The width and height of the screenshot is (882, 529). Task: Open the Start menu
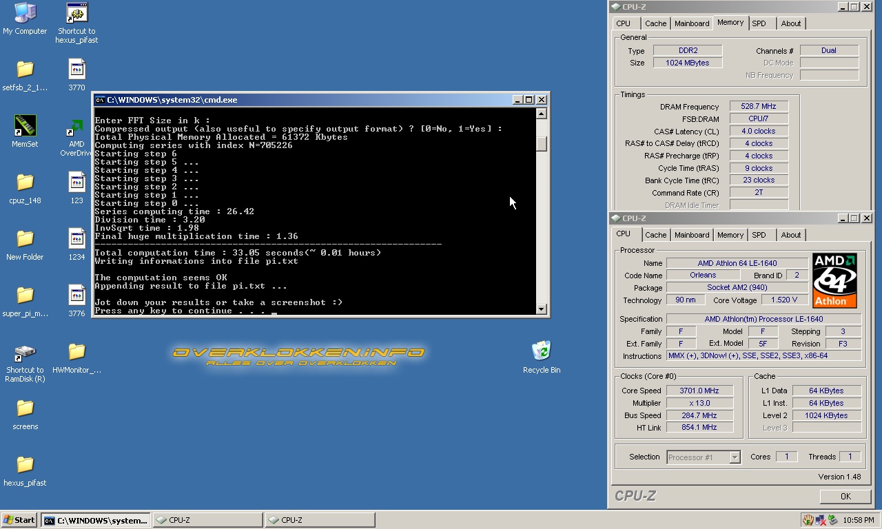(x=19, y=520)
